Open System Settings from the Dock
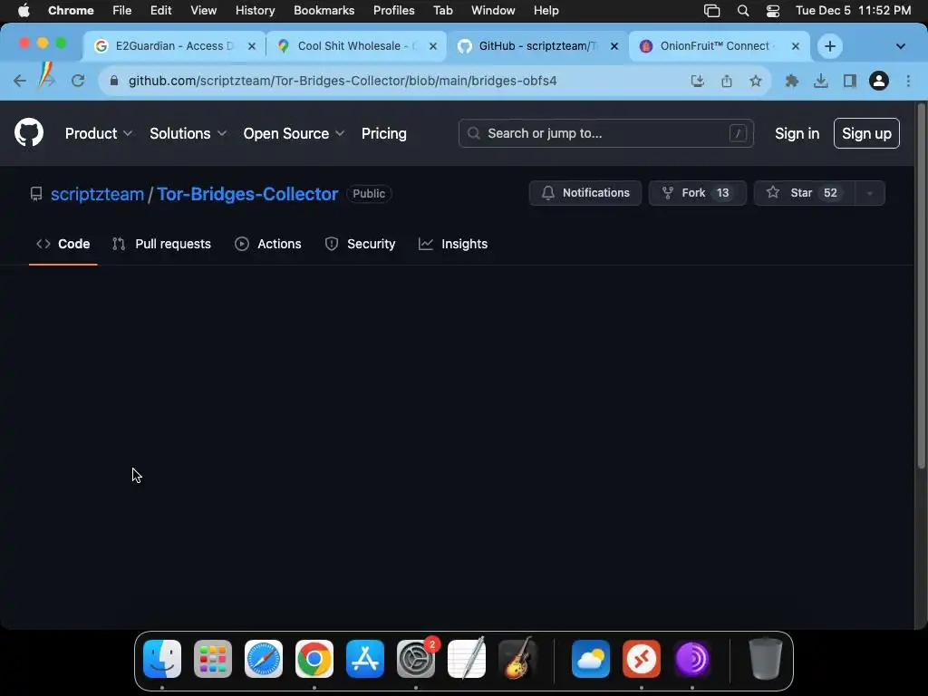928x696 pixels. click(416, 659)
